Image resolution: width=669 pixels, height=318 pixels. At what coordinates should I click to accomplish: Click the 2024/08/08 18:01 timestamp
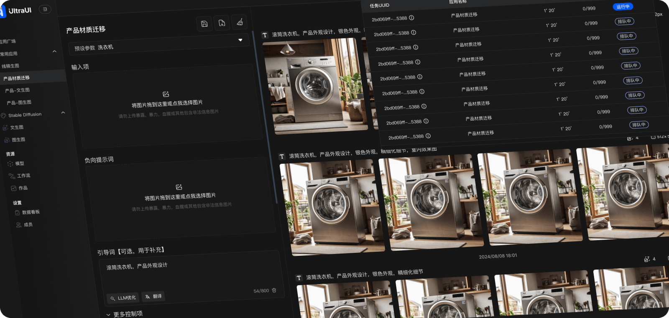point(498,256)
